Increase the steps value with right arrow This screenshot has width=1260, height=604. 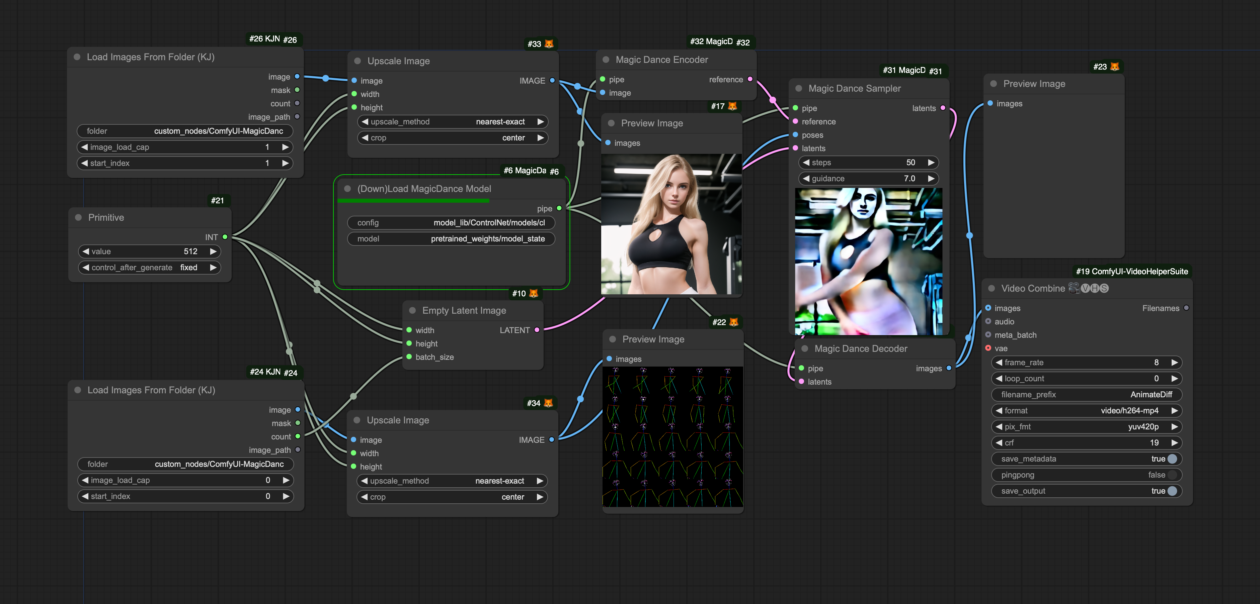(x=931, y=163)
